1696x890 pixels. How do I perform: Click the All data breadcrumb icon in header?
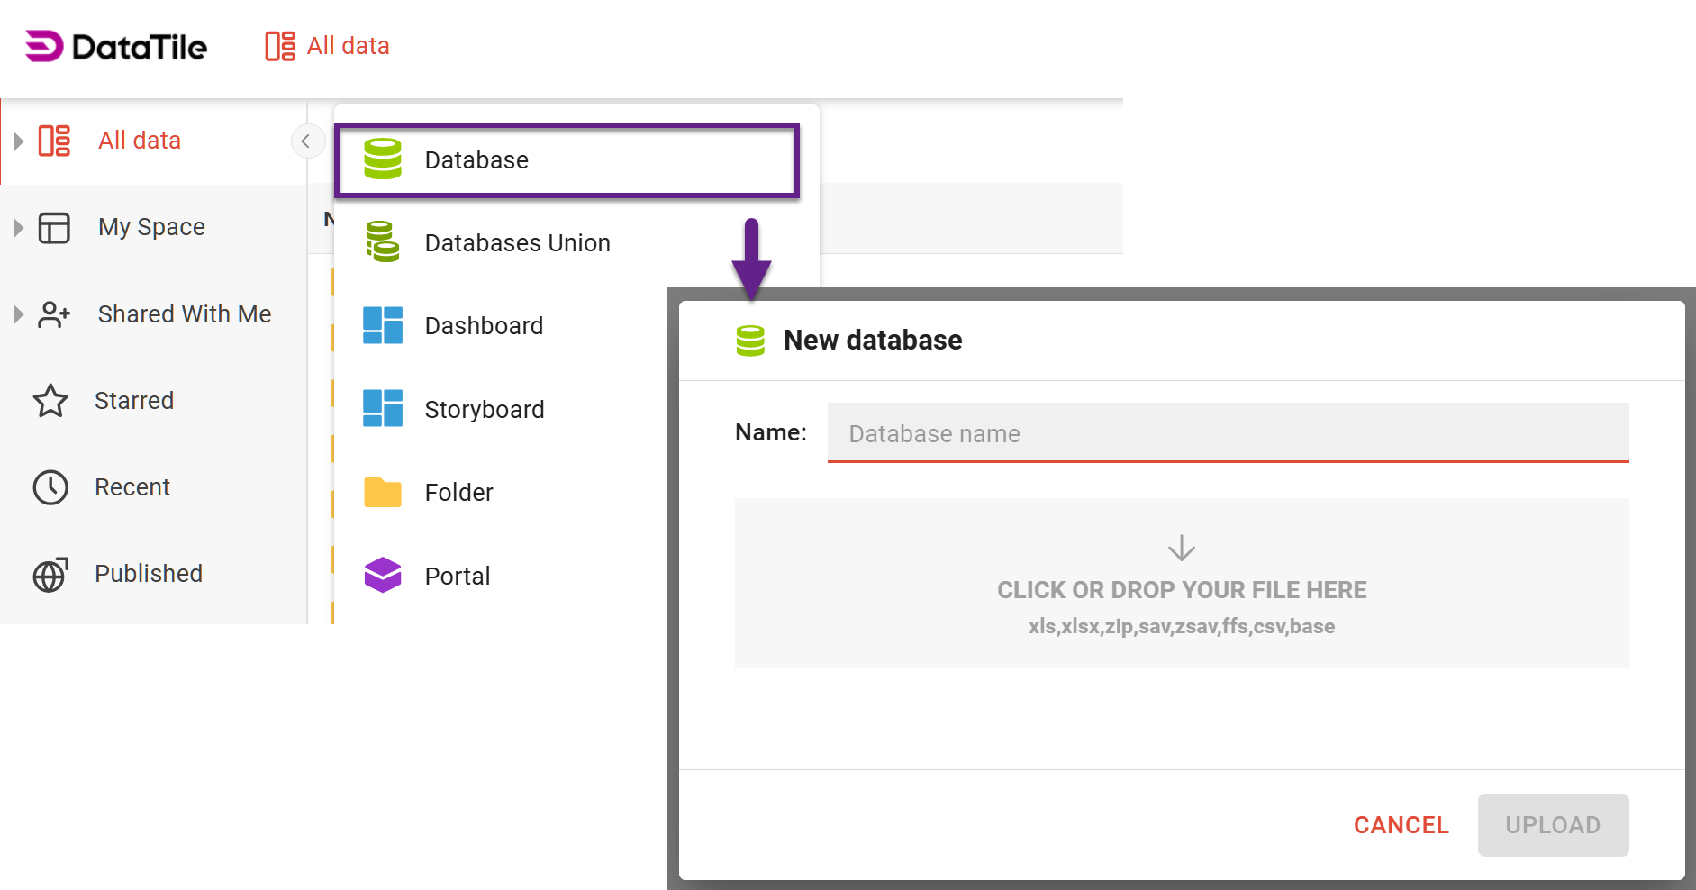click(280, 46)
